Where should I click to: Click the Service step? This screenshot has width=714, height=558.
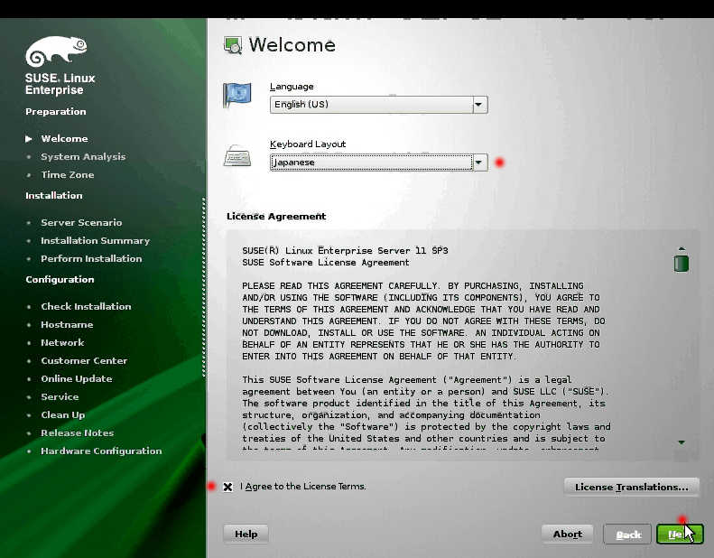tap(60, 396)
